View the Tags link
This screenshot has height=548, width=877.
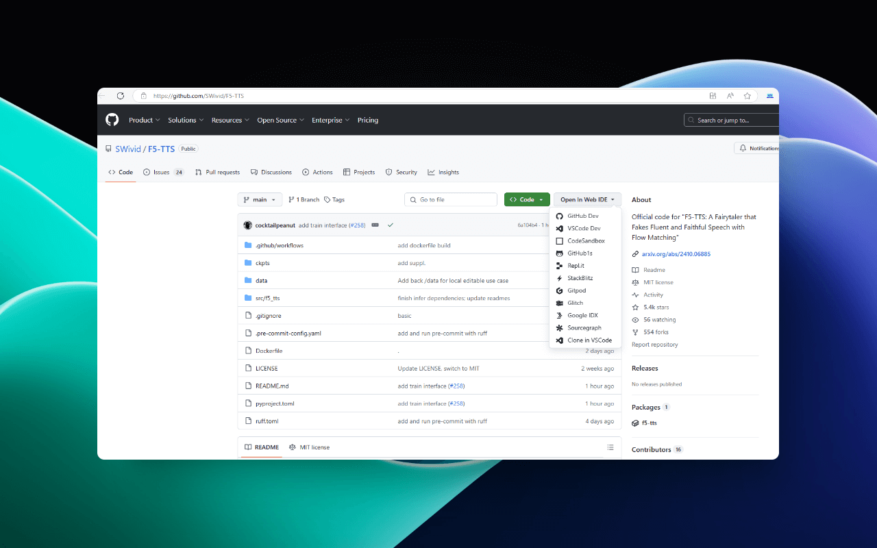334,199
